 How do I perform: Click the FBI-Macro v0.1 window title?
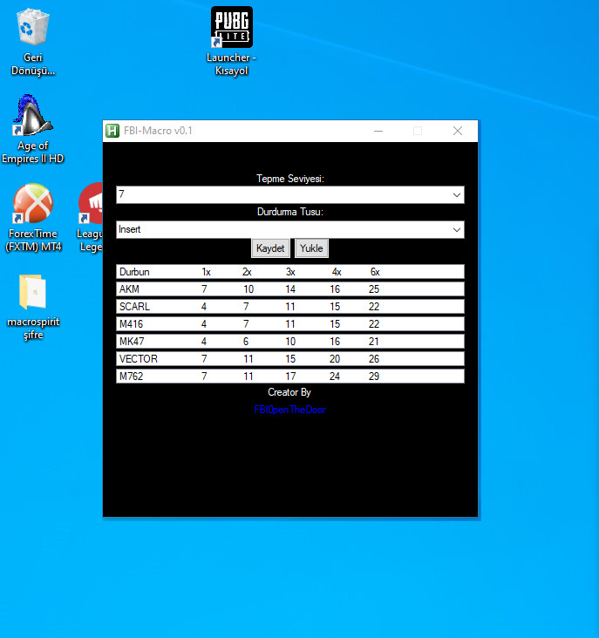pyautogui.click(x=158, y=131)
